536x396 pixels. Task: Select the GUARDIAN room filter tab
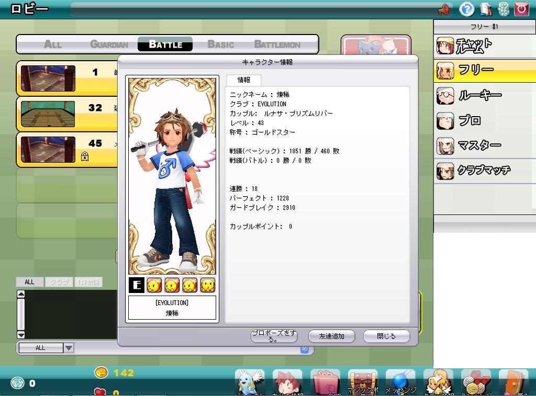pos(109,44)
